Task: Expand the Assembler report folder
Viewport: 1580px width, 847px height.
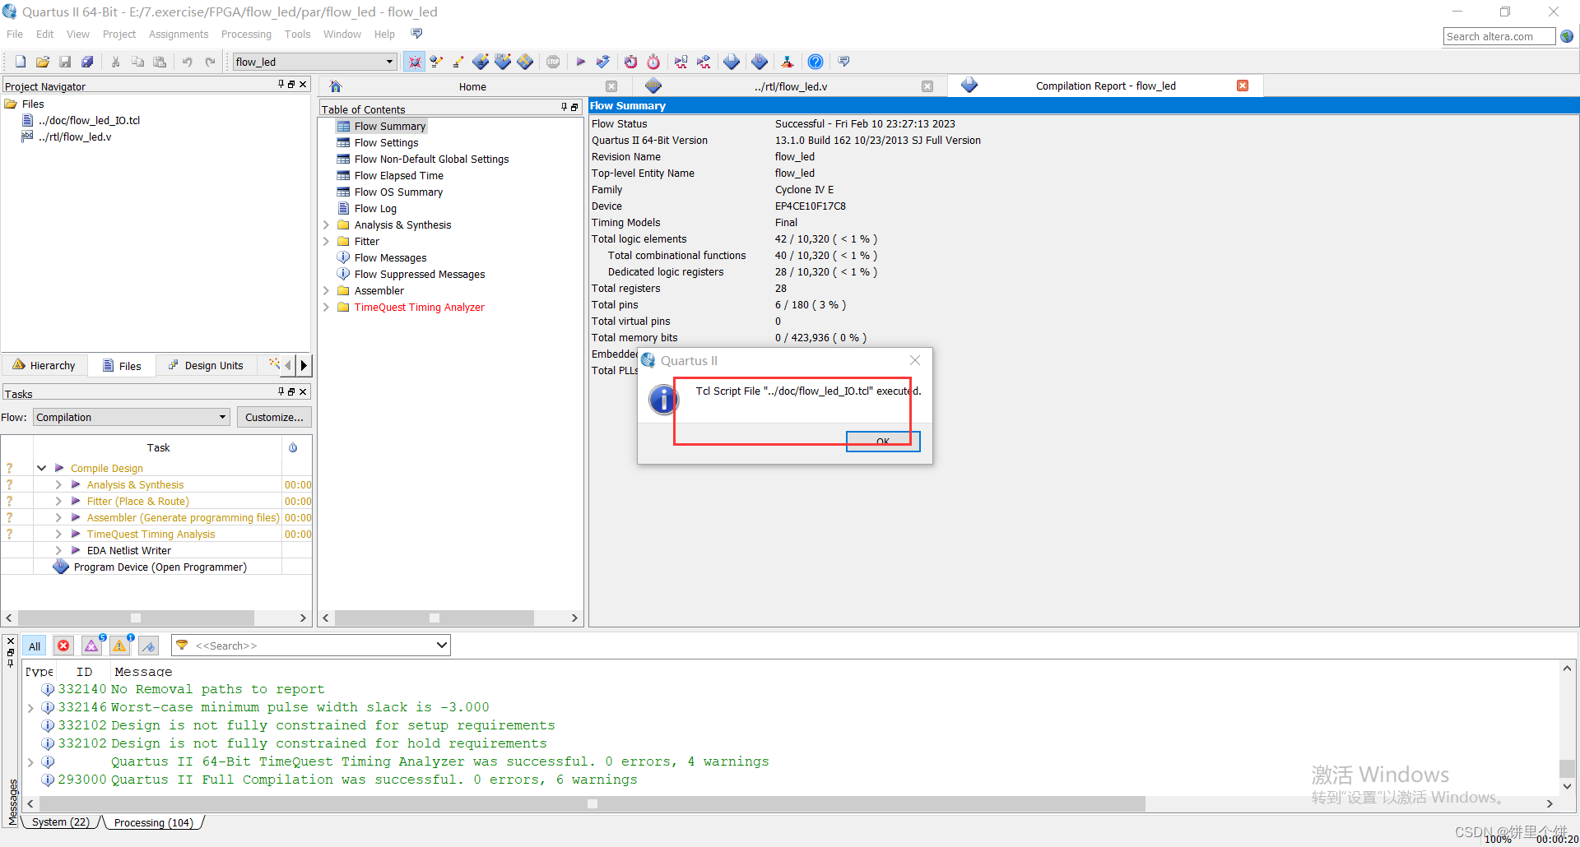Action: click(x=326, y=290)
